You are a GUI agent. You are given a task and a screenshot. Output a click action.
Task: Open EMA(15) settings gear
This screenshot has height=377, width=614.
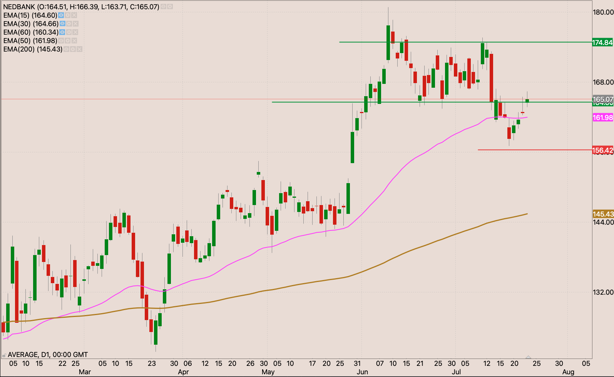click(68, 15)
